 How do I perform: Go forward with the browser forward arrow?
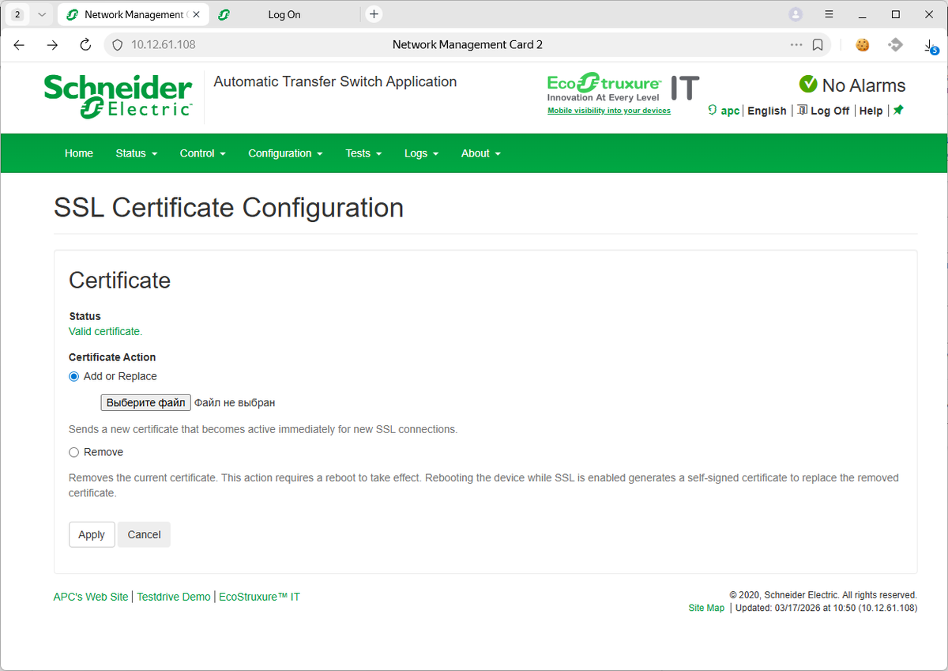tap(52, 45)
